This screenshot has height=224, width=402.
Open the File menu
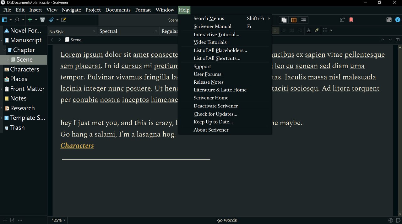tap(7, 10)
